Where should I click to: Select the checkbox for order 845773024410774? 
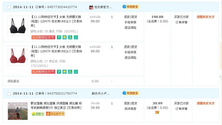coord(9,7)
